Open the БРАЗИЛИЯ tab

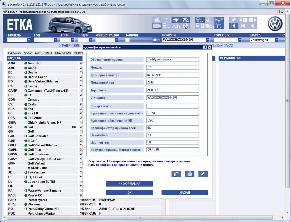click(63, 53)
